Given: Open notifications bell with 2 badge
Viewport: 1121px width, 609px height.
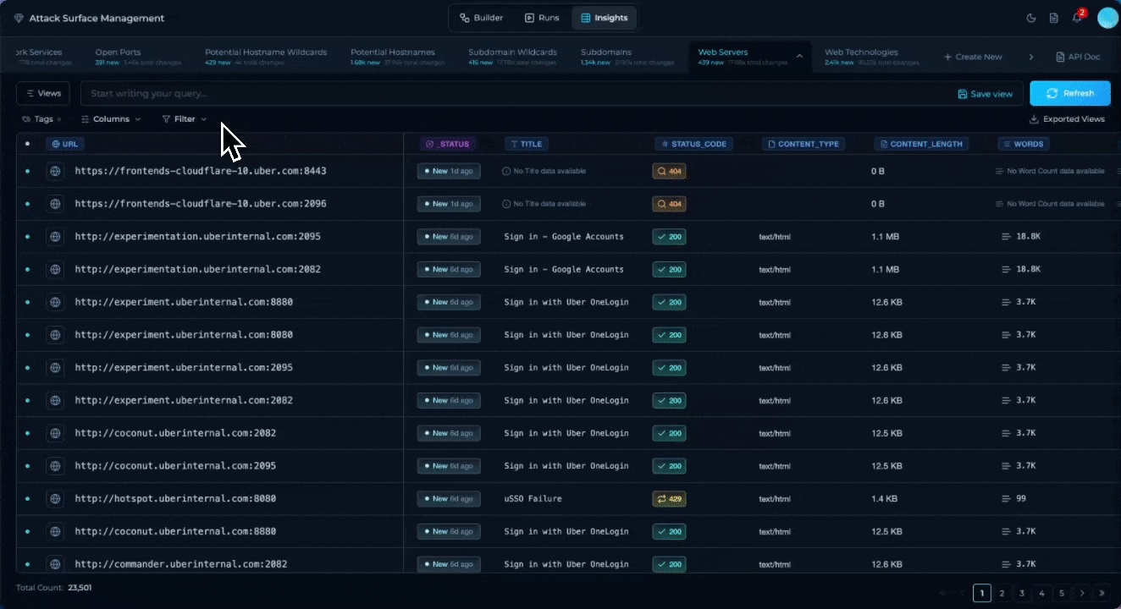Looking at the screenshot, I should coord(1077,18).
